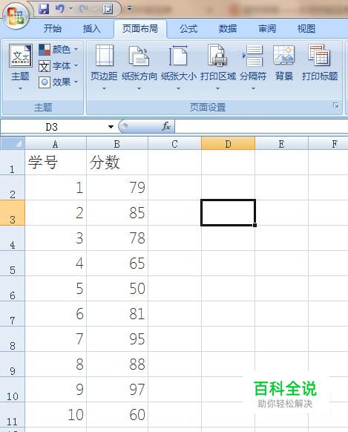Viewport: 348px width, 432px height.
Task: Click the fx insert function button
Action: pos(166,126)
